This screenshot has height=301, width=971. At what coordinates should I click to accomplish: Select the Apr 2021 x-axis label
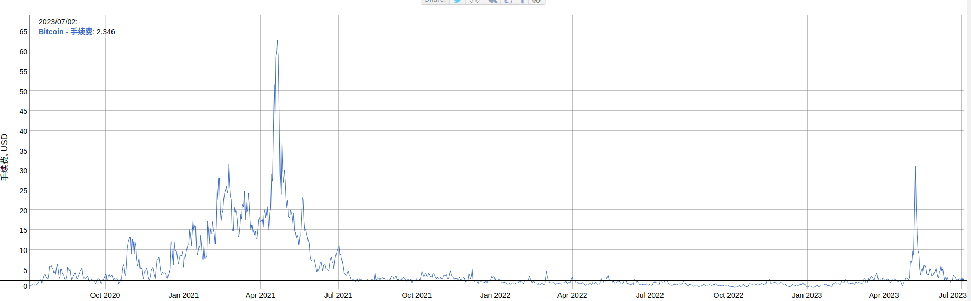tap(260, 295)
